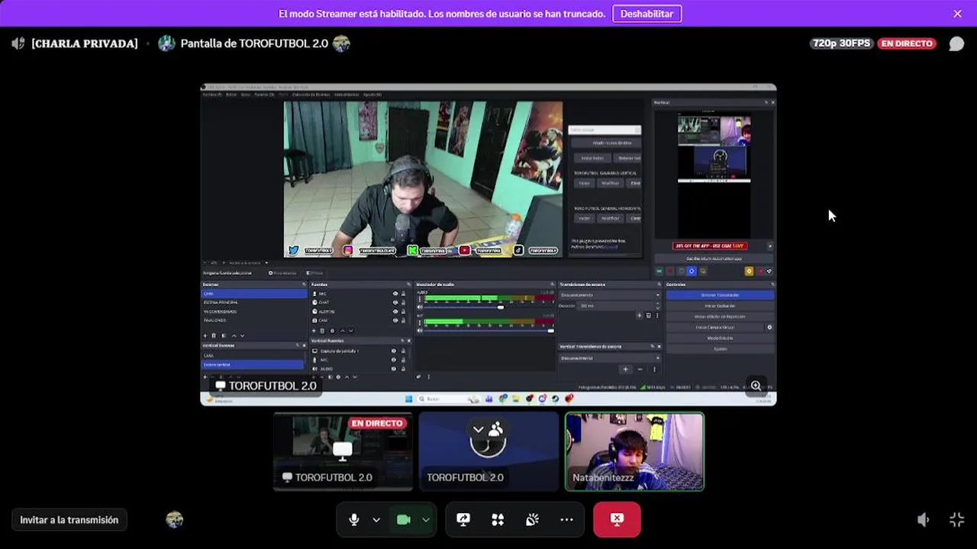
Task: Click the EN DIRECTO badge in the header
Action: (x=907, y=43)
